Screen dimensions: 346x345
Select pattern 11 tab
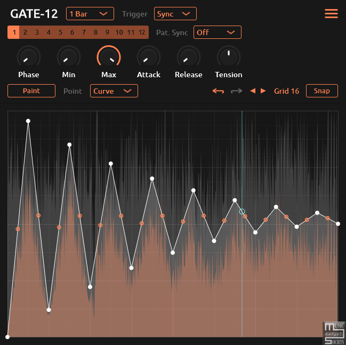tap(131, 32)
